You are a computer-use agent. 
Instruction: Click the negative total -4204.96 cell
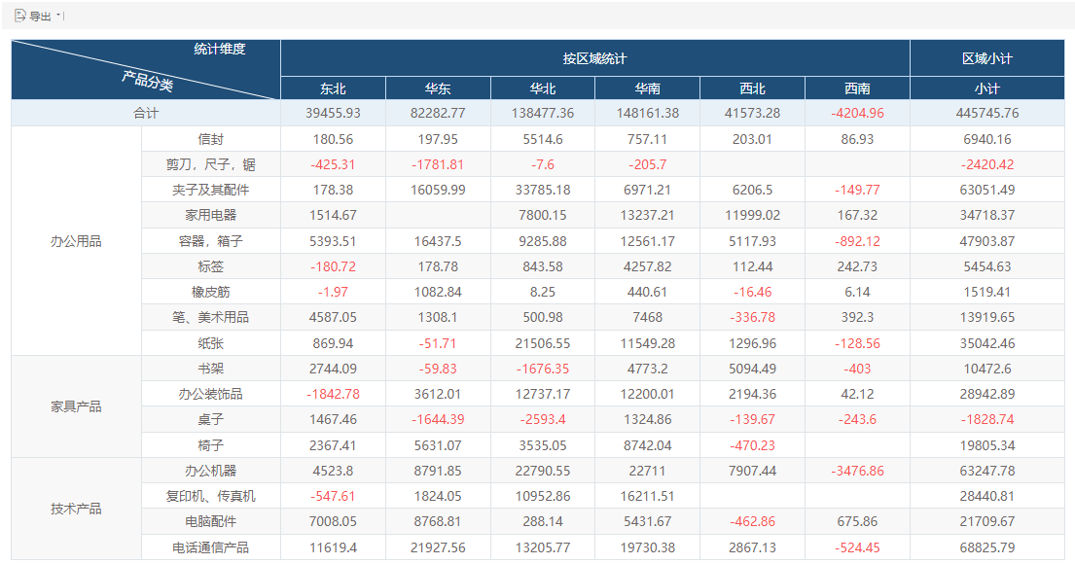[x=857, y=113]
